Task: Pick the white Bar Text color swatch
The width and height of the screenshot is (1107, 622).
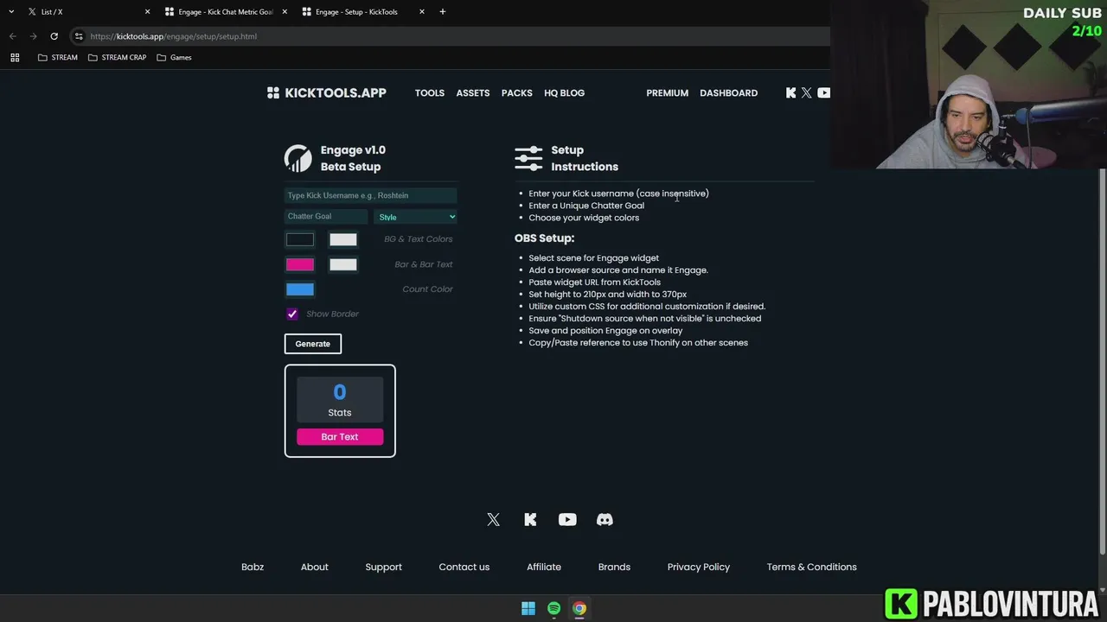Action: pos(343,264)
